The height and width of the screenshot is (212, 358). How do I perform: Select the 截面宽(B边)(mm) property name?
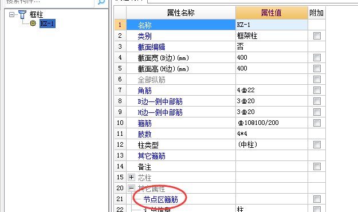tap(163, 58)
